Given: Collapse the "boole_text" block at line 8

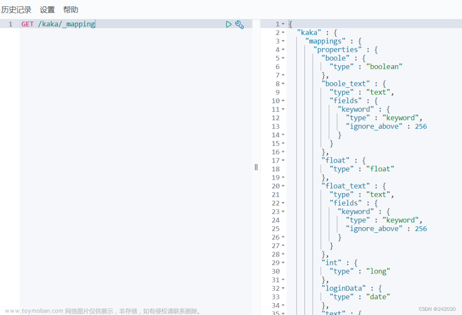Looking at the screenshot, I should (283, 84).
